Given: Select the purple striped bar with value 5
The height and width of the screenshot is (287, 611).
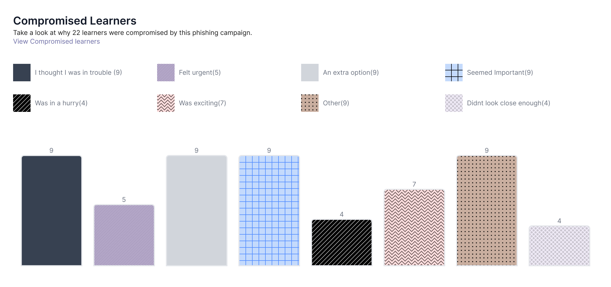Looking at the screenshot, I should [124, 235].
